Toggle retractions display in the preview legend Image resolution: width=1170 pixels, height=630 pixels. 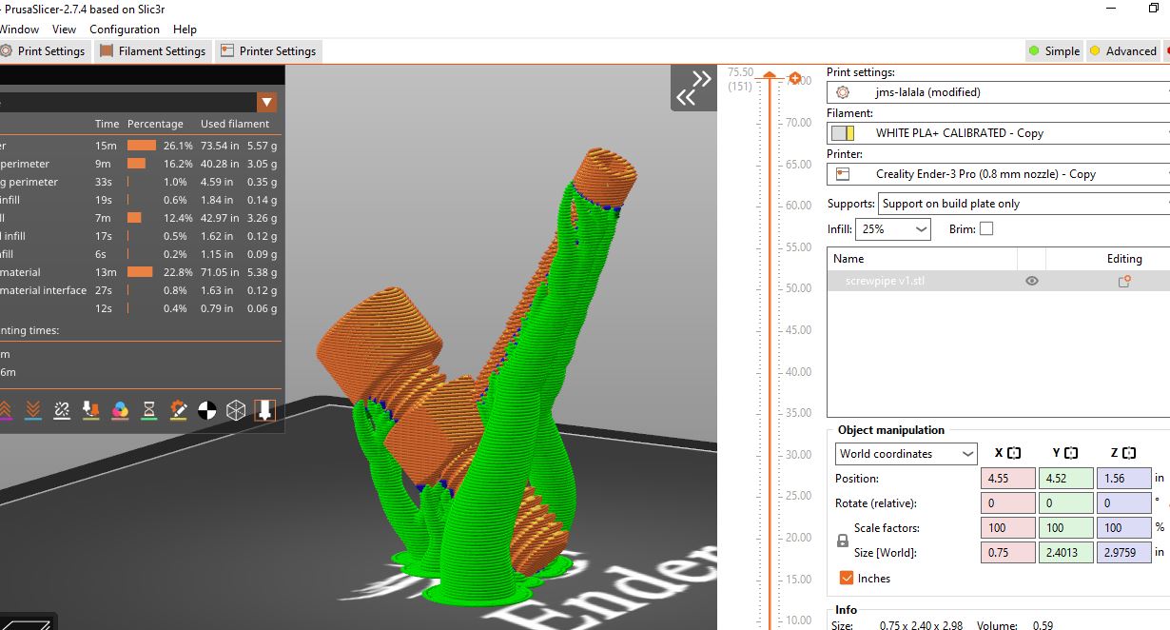(6, 409)
